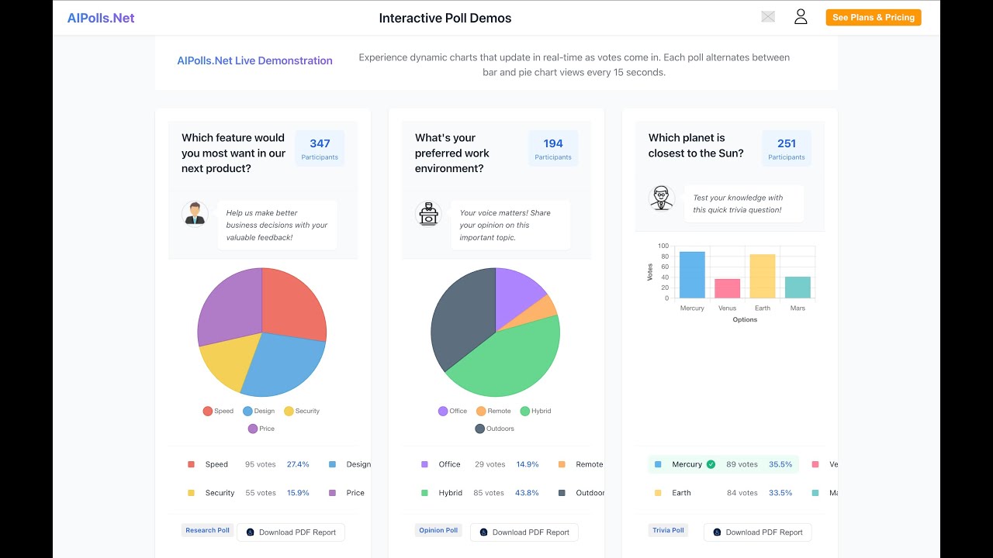The height and width of the screenshot is (558, 993).
Task: Download PDF Report for Trivia Poll
Action: (758, 532)
